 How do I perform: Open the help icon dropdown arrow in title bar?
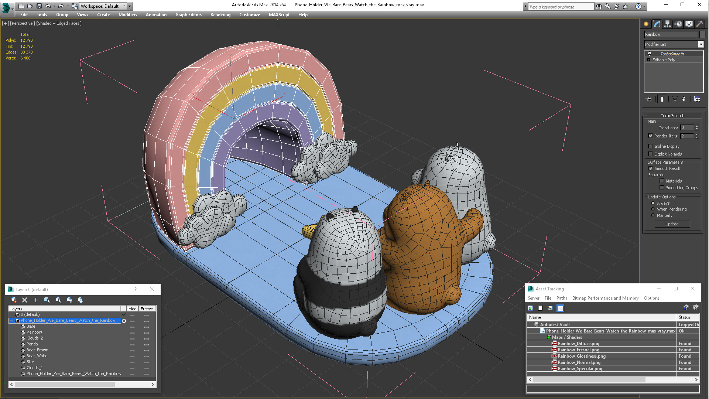point(644,6)
